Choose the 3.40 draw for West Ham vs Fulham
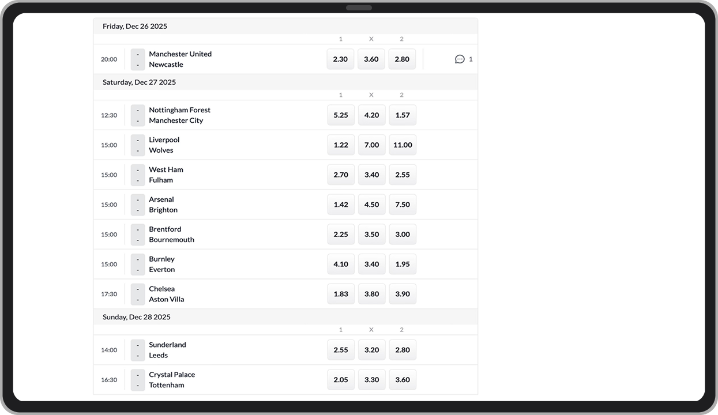The width and height of the screenshot is (718, 415). tap(371, 175)
